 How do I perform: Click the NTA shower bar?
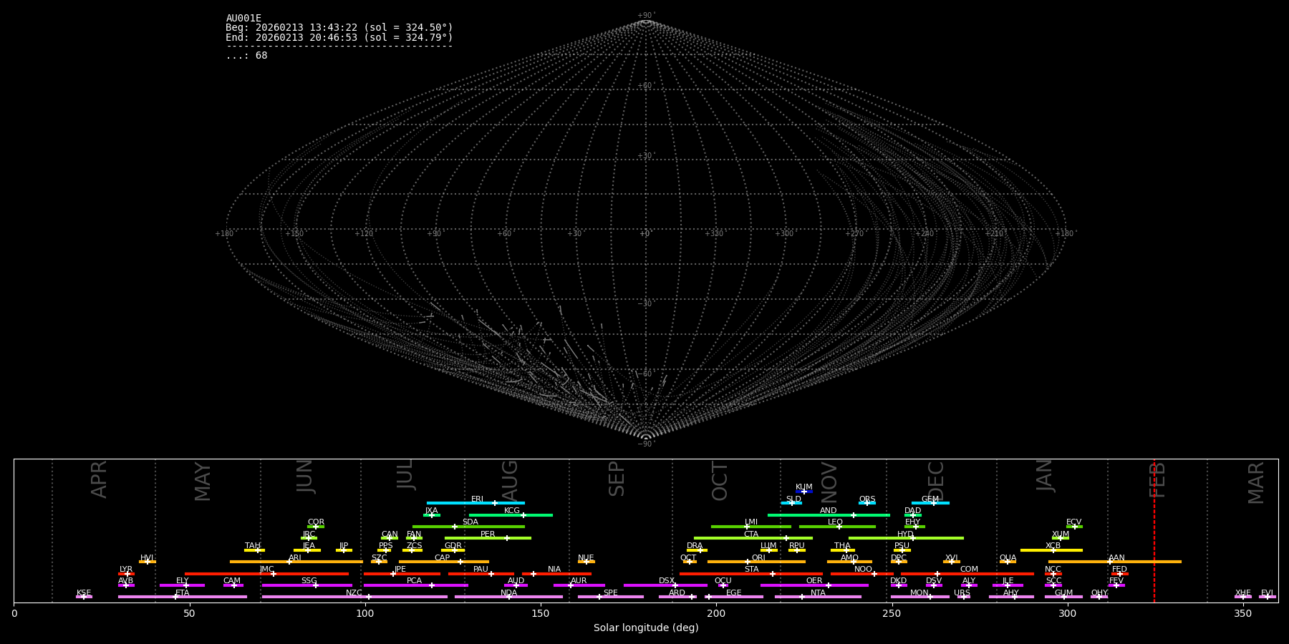[818, 597]
